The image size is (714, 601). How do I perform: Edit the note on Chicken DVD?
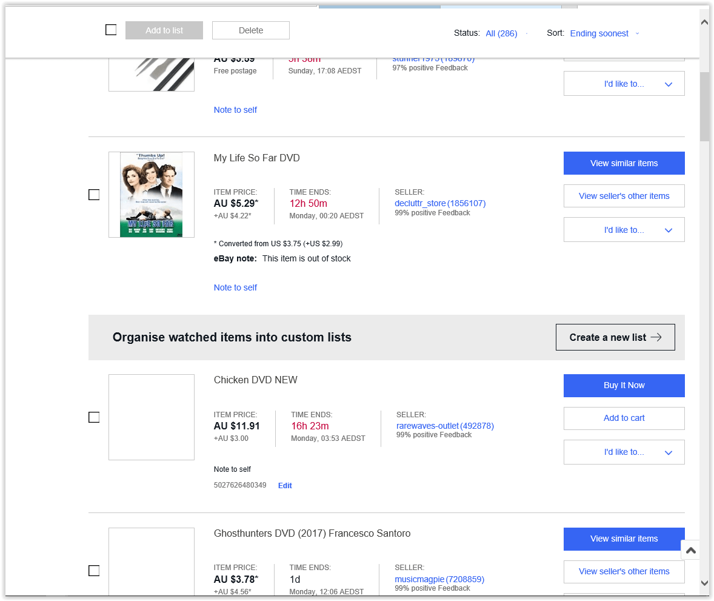(285, 486)
